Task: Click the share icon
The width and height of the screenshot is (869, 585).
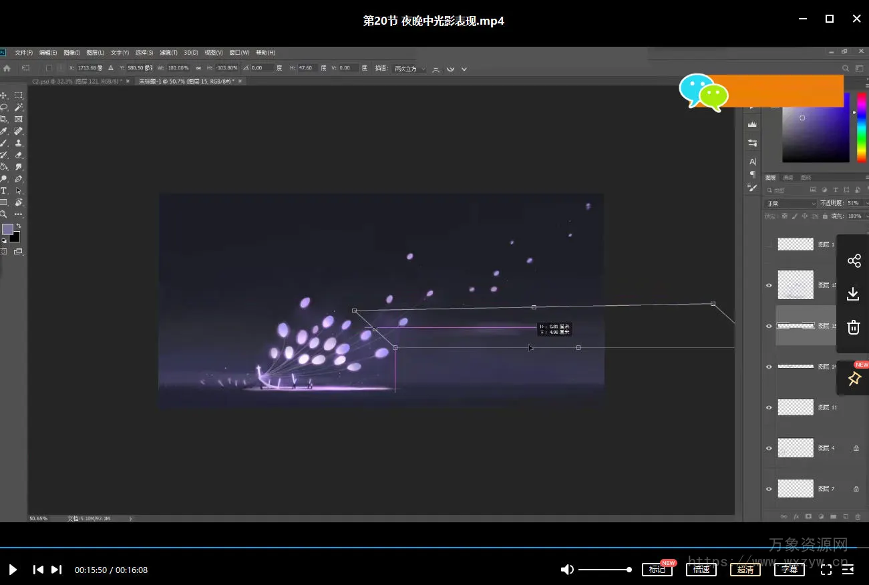Action: [854, 261]
